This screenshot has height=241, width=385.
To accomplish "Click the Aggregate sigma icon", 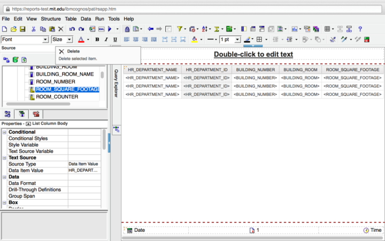I will click(217, 29).
